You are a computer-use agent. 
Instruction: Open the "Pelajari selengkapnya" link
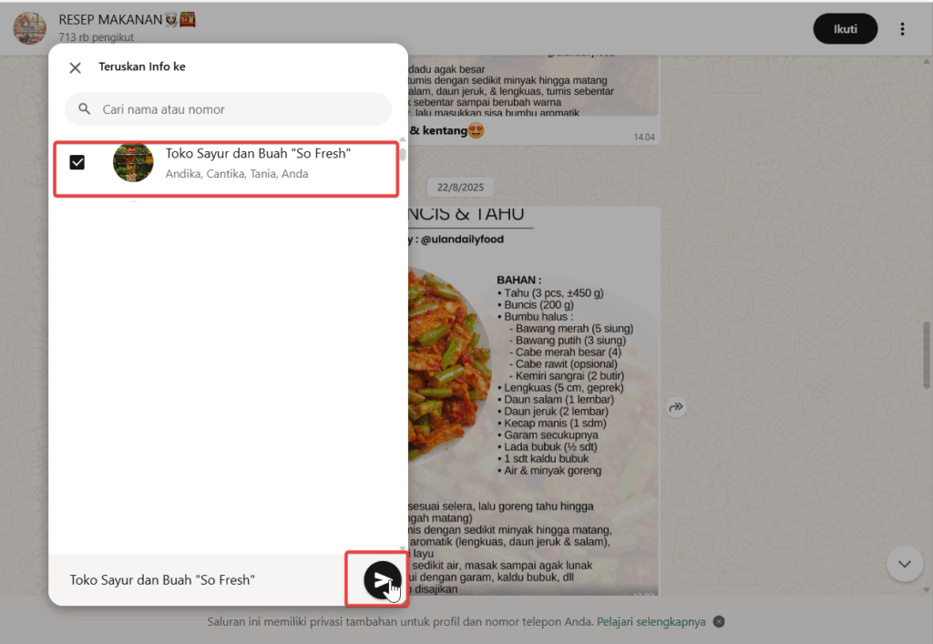click(651, 622)
